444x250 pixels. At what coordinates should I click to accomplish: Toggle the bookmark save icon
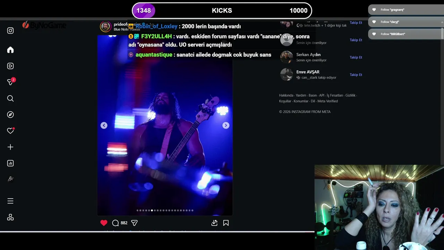pos(226,223)
